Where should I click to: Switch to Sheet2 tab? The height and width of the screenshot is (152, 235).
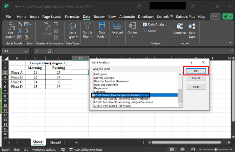(x=55, y=142)
